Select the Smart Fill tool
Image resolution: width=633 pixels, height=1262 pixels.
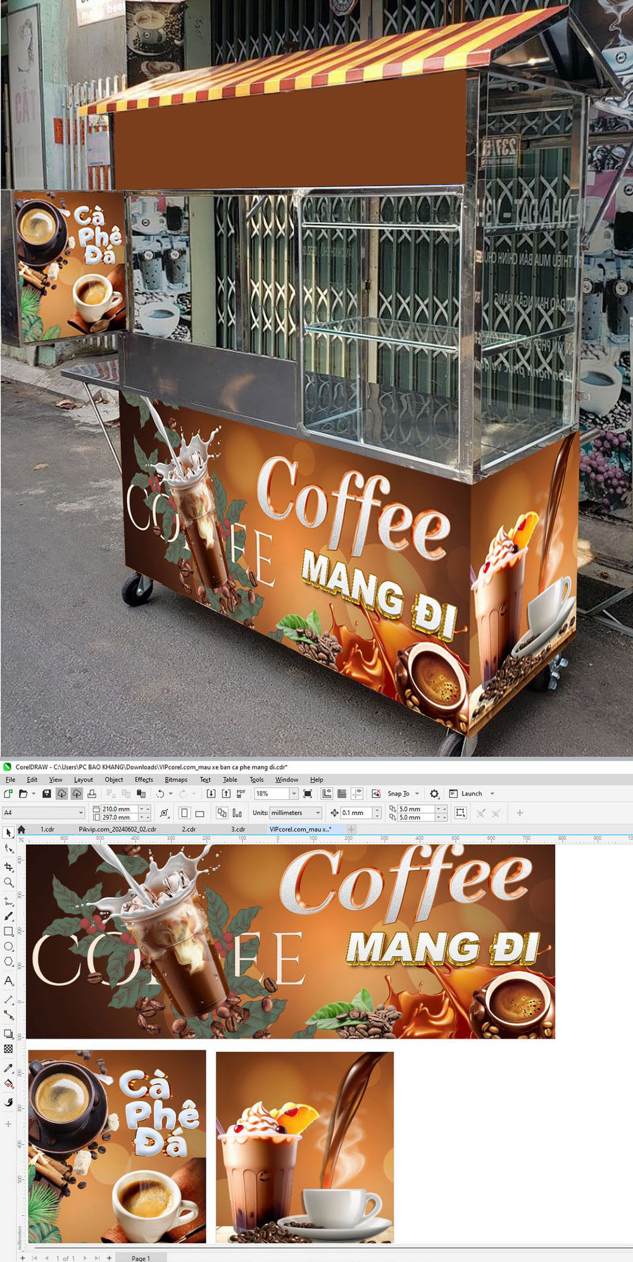tap(8, 1102)
